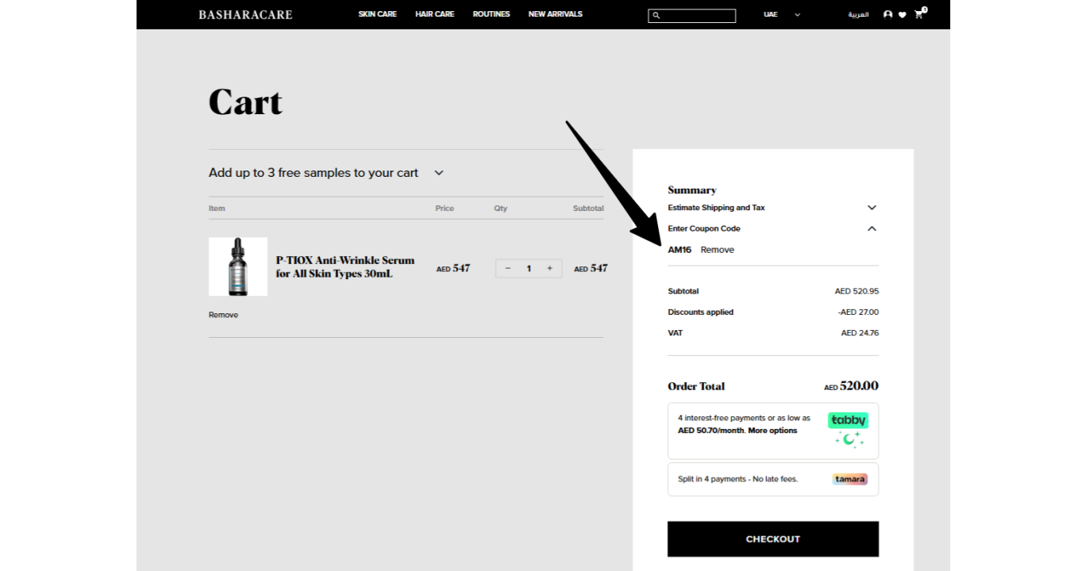Expand Estimate Shipping and Tax
Screen dimensions: 1086x571
pos(772,208)
